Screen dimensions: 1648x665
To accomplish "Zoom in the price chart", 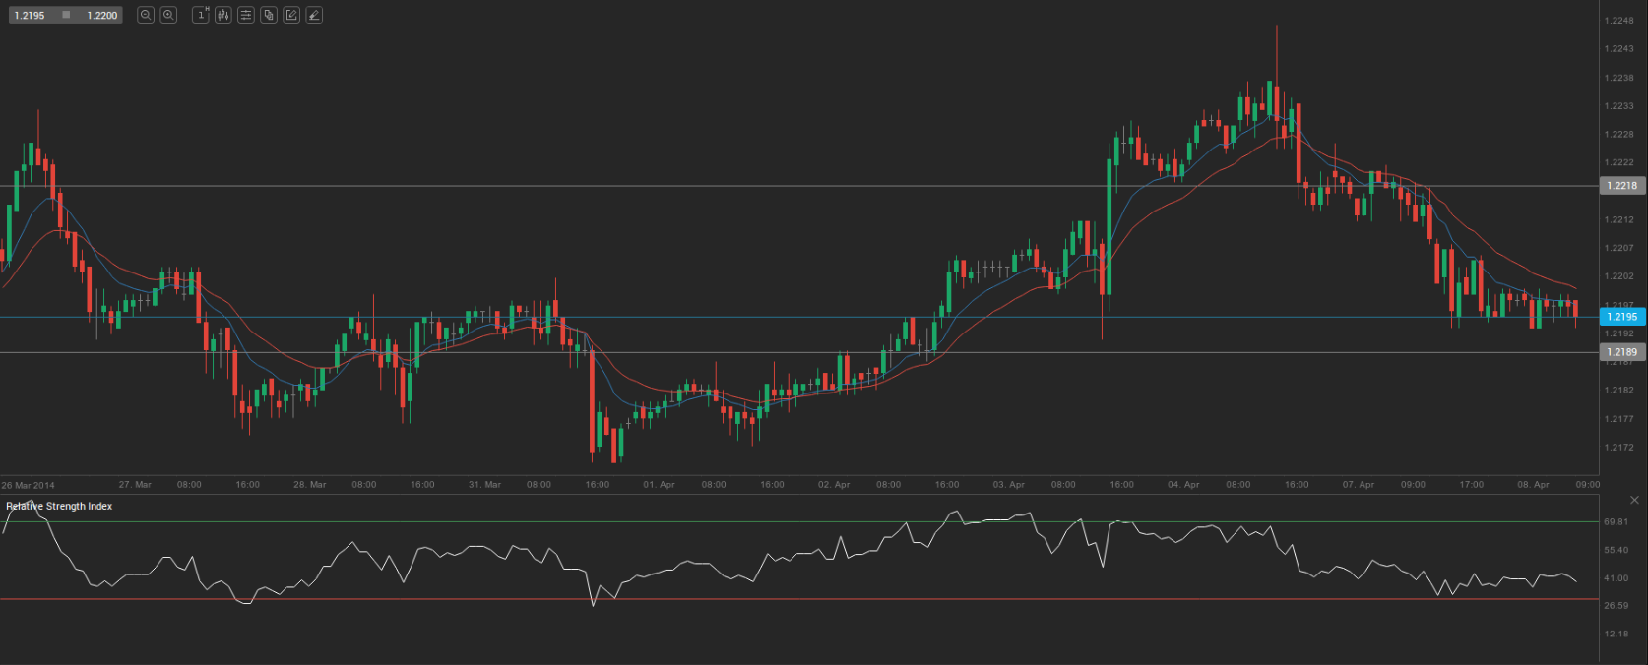I will (x=168, y=15).
